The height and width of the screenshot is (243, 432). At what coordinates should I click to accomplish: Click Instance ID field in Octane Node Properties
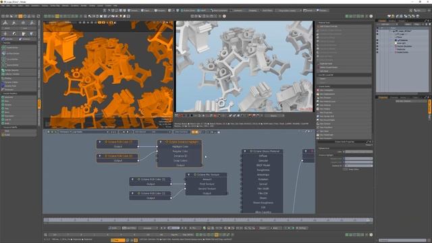358,165
